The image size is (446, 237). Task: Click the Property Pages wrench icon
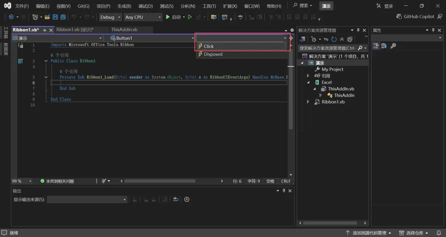pos(393,46)
